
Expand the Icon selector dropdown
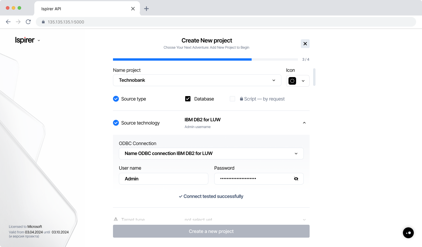(303, 81)
